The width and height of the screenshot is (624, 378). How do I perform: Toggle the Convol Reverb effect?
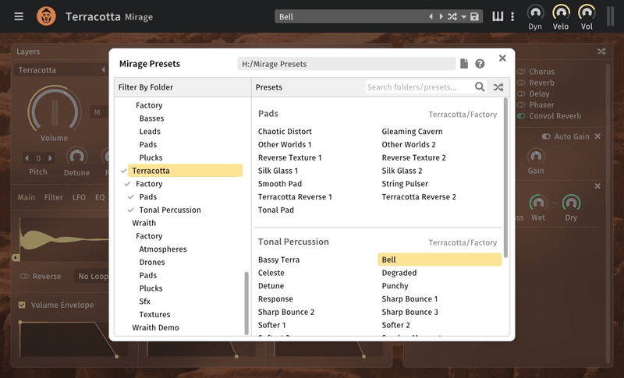521,116
